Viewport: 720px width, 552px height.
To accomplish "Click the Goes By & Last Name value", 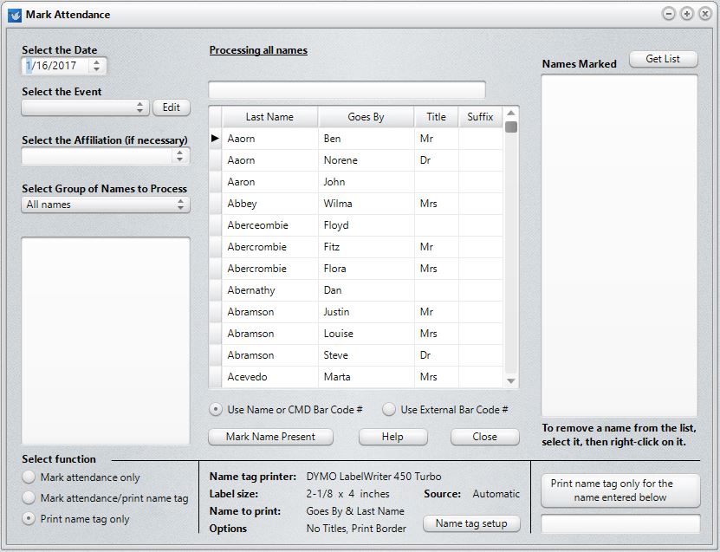I will pos(355,511).
